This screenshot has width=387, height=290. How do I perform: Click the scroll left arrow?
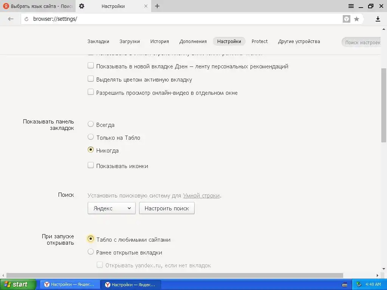pos(3,275)
